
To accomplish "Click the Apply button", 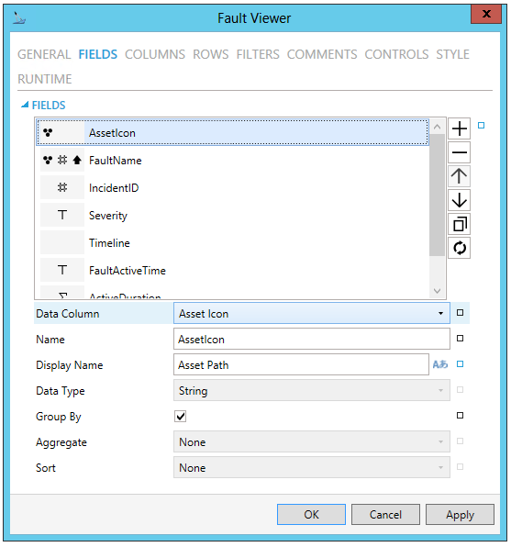I will 460,515.
